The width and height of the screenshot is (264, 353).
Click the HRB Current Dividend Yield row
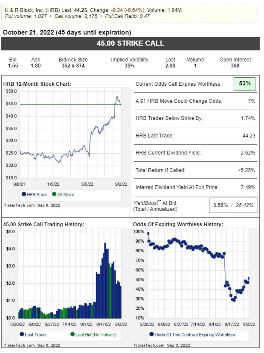(195, 153)
